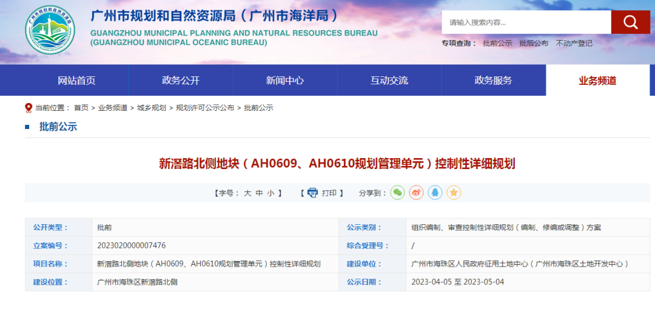Click the red location pin icon
The image size is (655, 309).
click(x=29, y=108)
